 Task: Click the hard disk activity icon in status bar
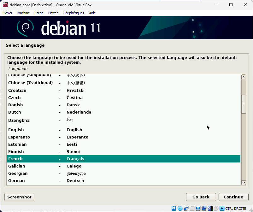(174, 208)
